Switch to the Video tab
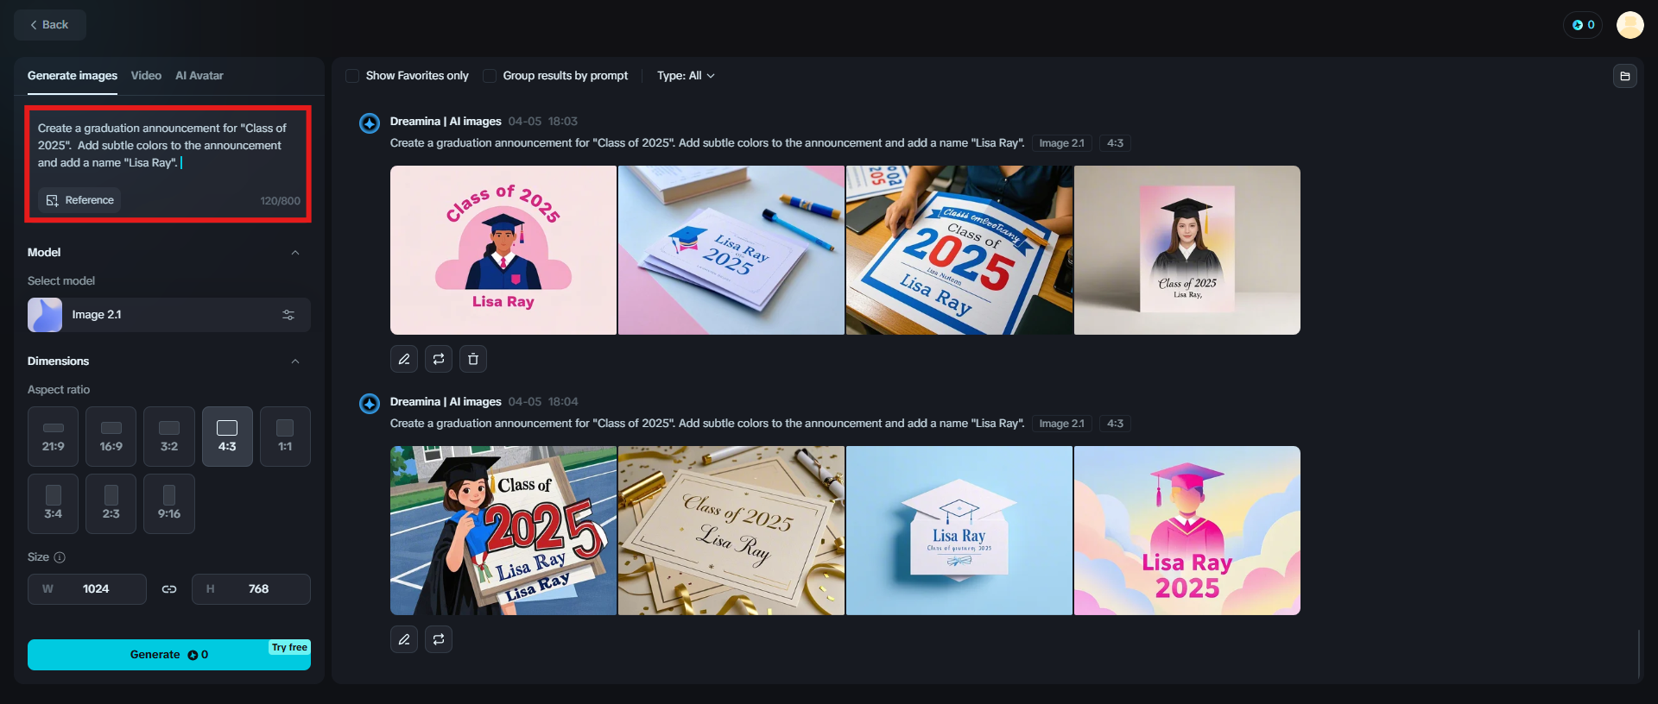Screen dimensions: 1658x704 pos(146,76)
